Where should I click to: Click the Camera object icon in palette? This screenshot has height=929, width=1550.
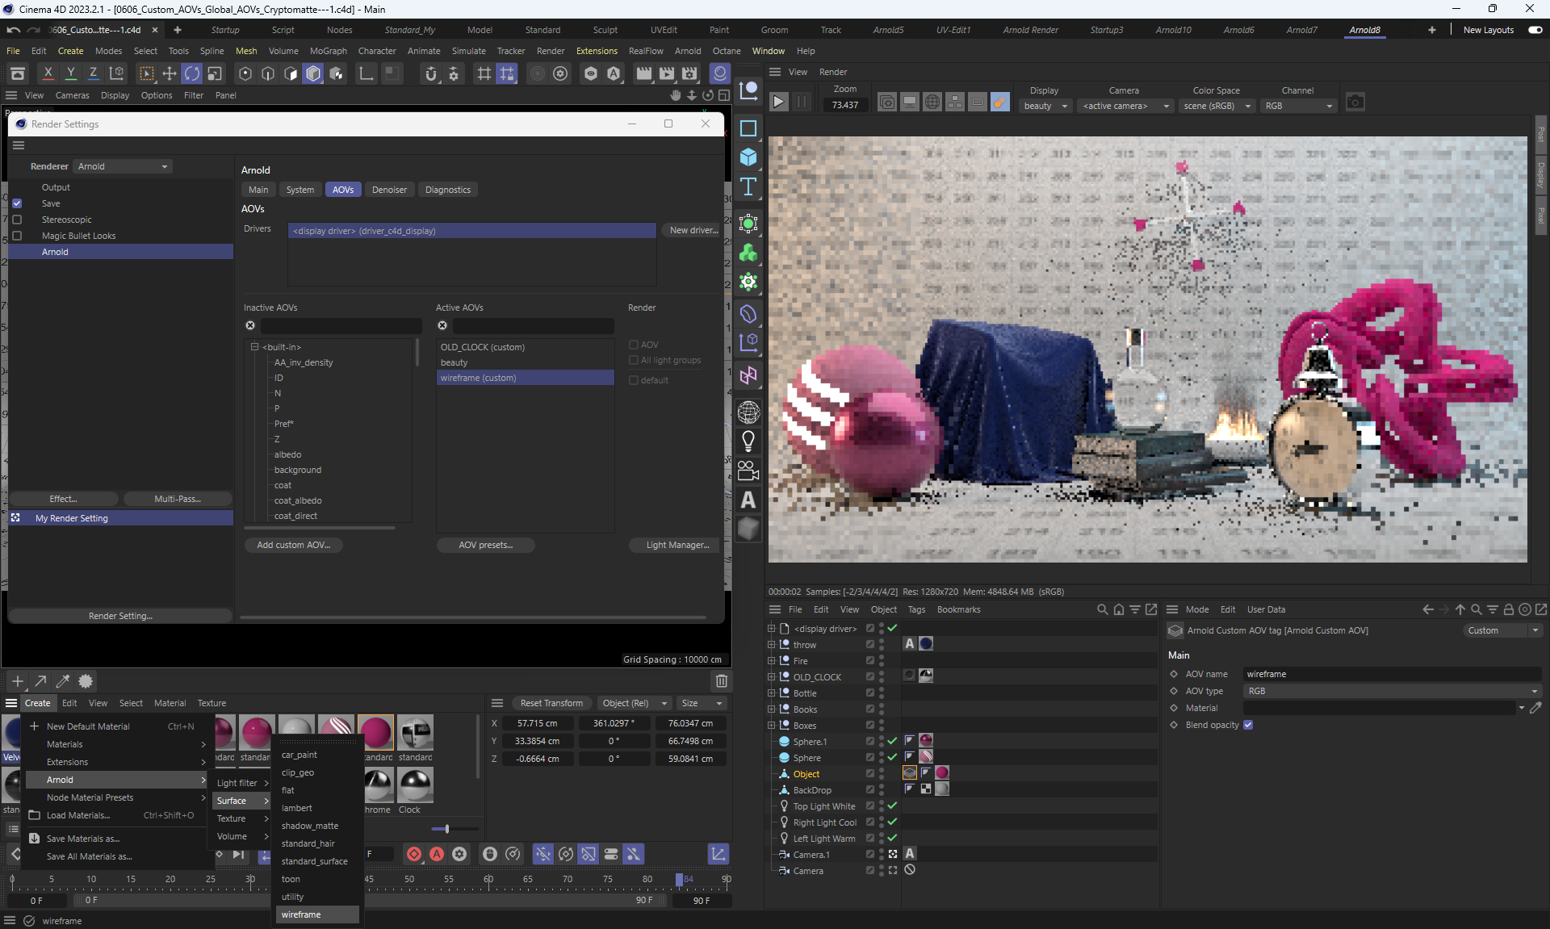point(748,471)
